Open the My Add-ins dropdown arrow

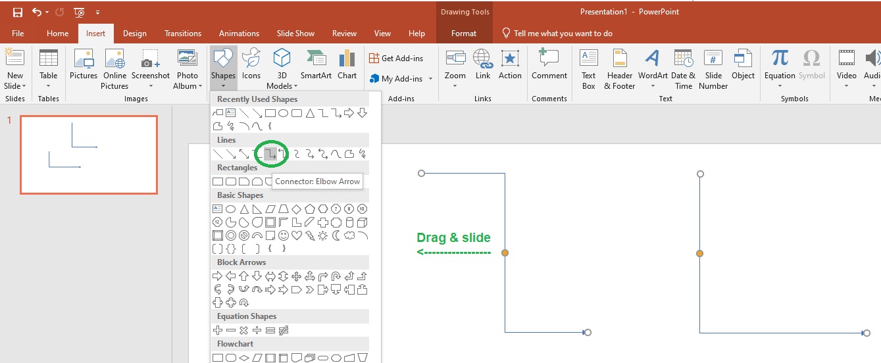[x=431, y=79]
